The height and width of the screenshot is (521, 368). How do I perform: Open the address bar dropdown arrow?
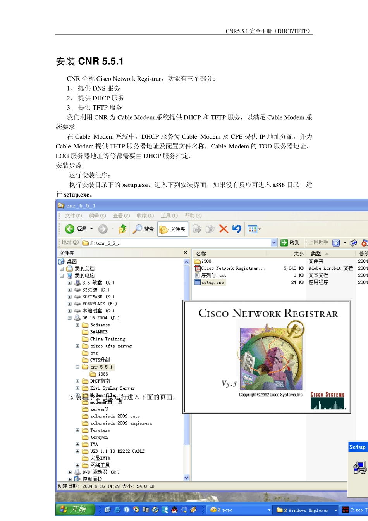point(274,243)
